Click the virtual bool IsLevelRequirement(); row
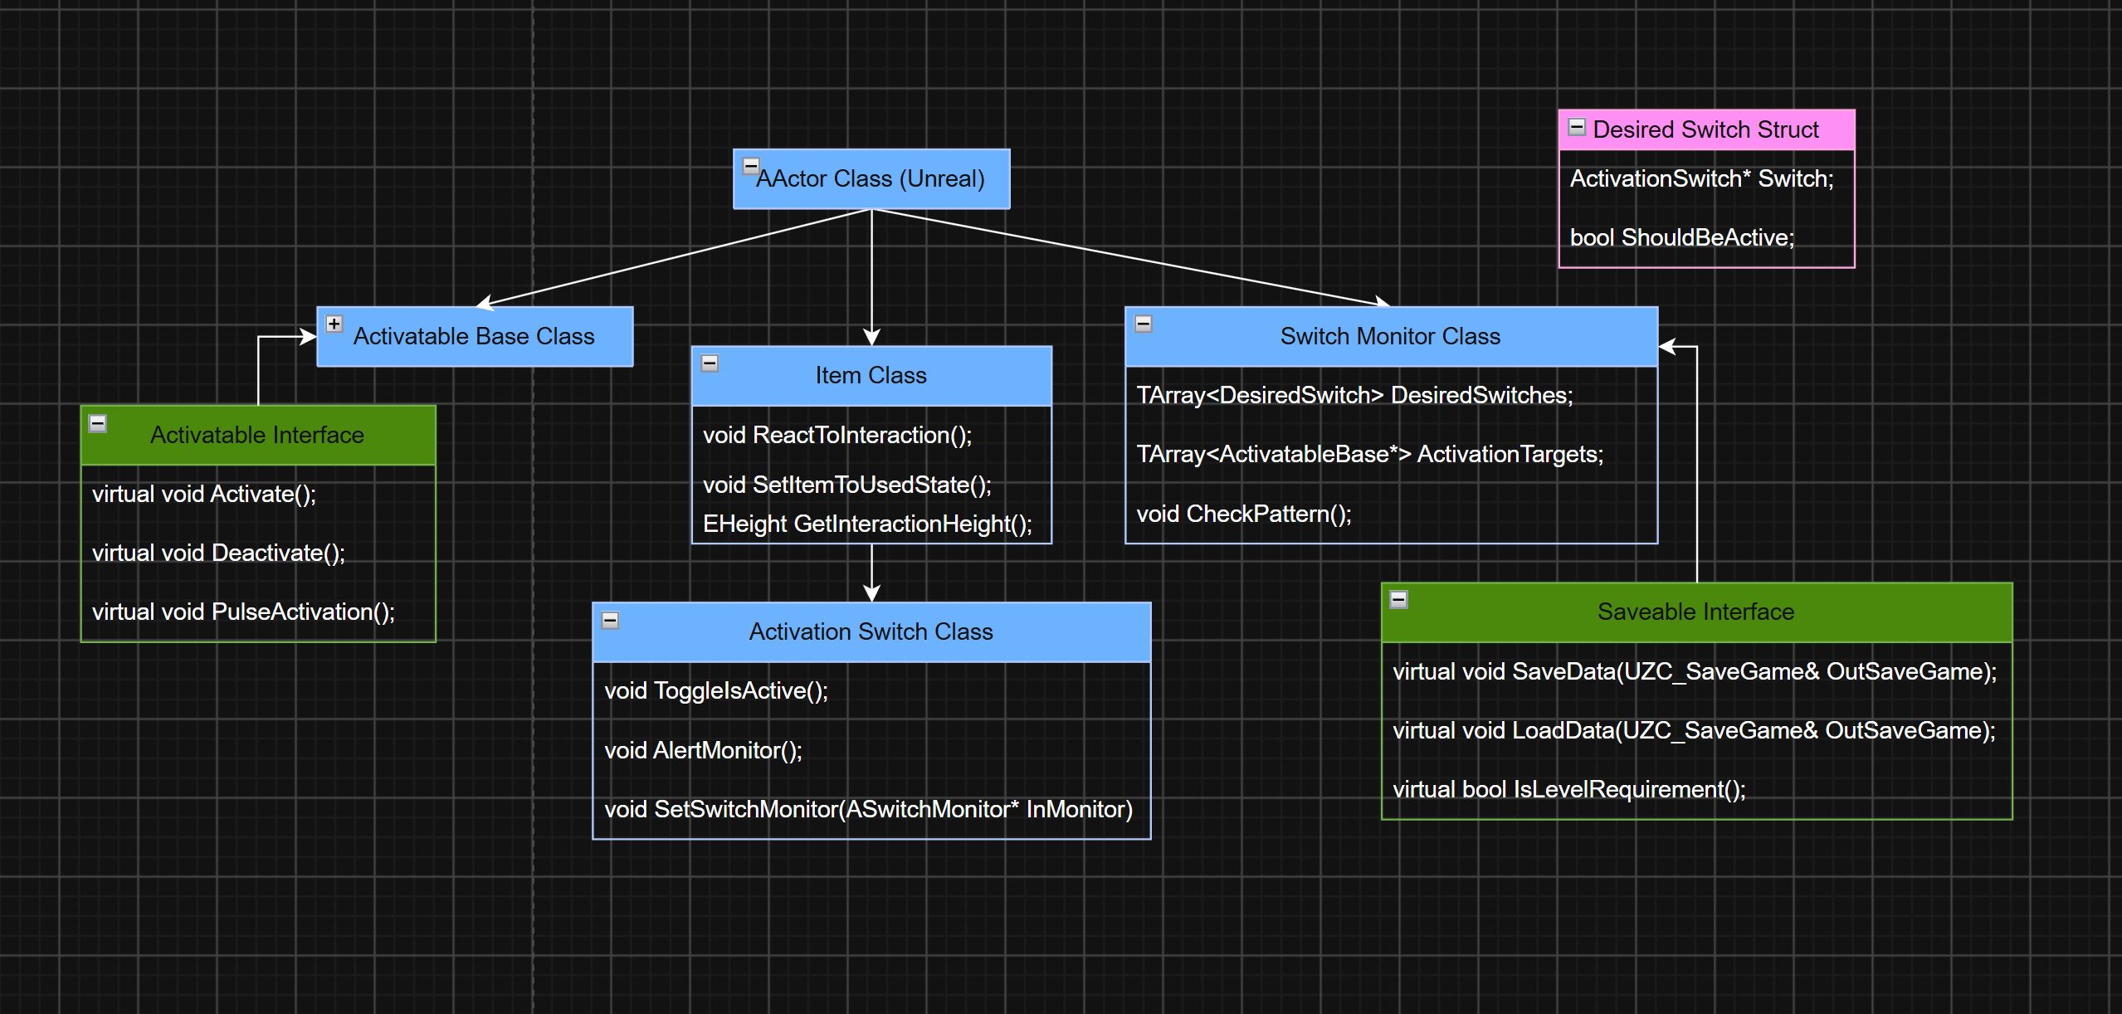The height and width of the screenshot is (1014, 2122). coord(1696,789)
